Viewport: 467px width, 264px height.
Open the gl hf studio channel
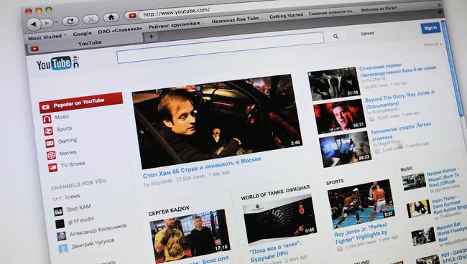tap(81, 220)
